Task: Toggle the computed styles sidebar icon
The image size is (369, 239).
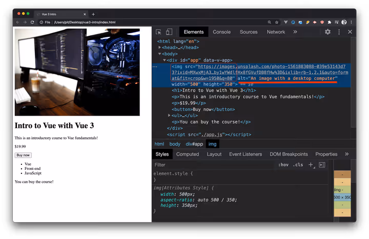Action: pyautogui.click(x=322, y=165)
